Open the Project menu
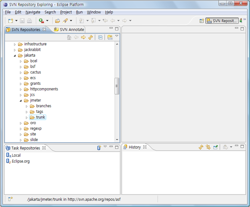Screen dimensions: 250x207 coord(66,12)
